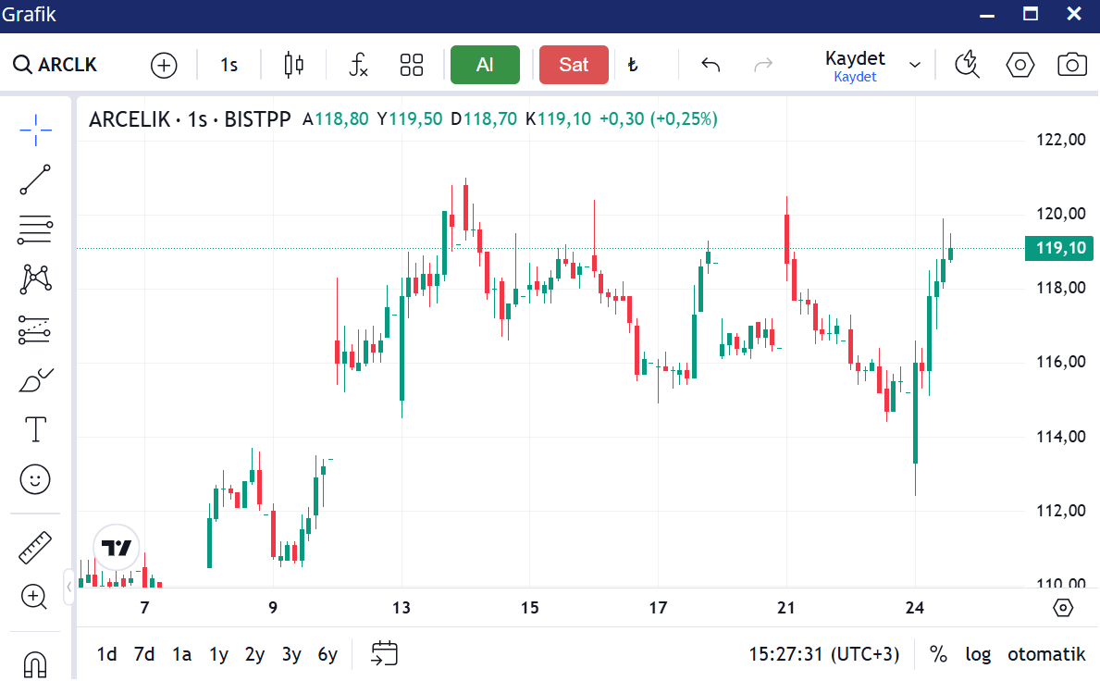Viewport: 1100px width, 681px height.
Task: Set range to 7d
Action: pos(143,654)
